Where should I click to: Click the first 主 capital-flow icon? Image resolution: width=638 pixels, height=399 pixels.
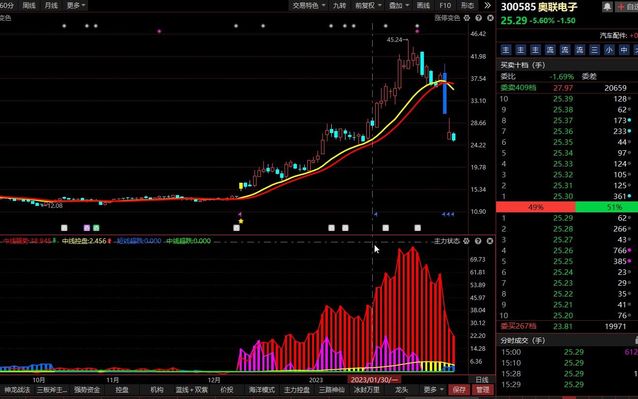(x=506, y=50)
